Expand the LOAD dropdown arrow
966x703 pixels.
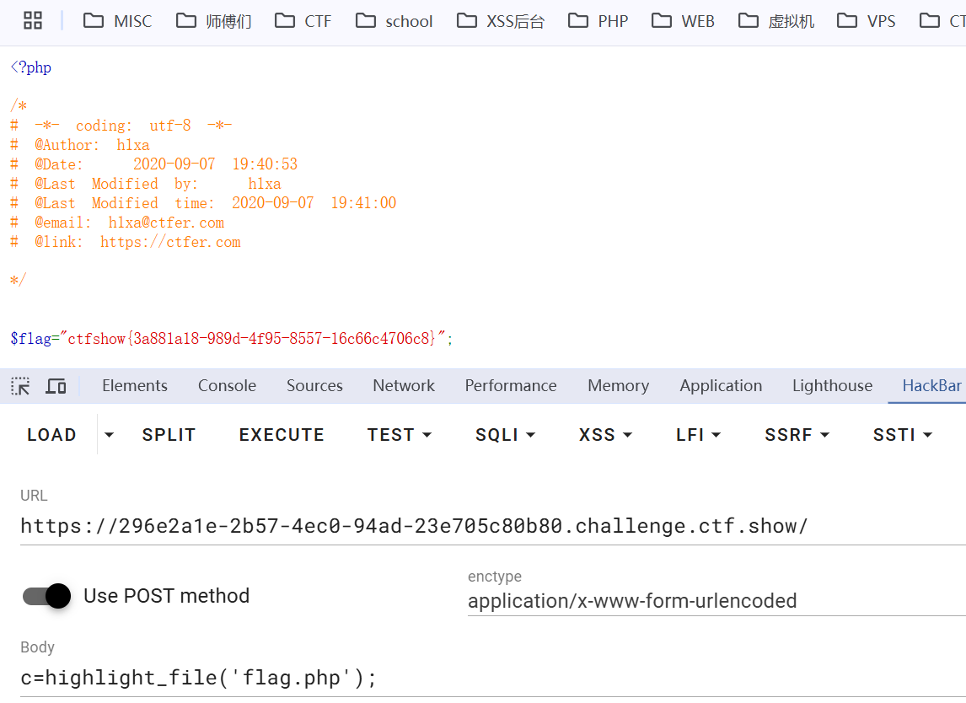coord(109,435)
